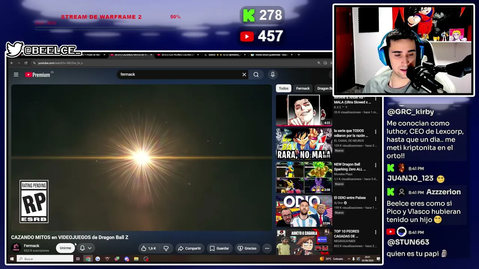Show hidden system tray icons
Viewport: 479px width, 269px height.
pyautogui.click(x=349, y=259)
